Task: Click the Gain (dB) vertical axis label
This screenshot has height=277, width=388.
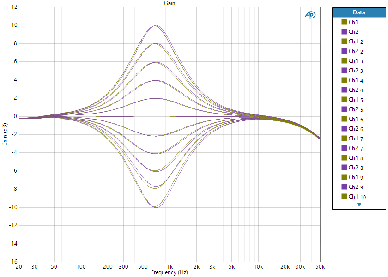Action: click(x=5, y=134)
